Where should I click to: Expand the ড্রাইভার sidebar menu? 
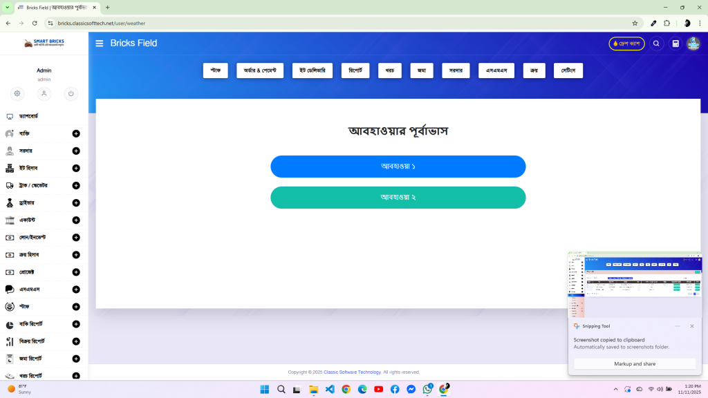click(76, 202)
